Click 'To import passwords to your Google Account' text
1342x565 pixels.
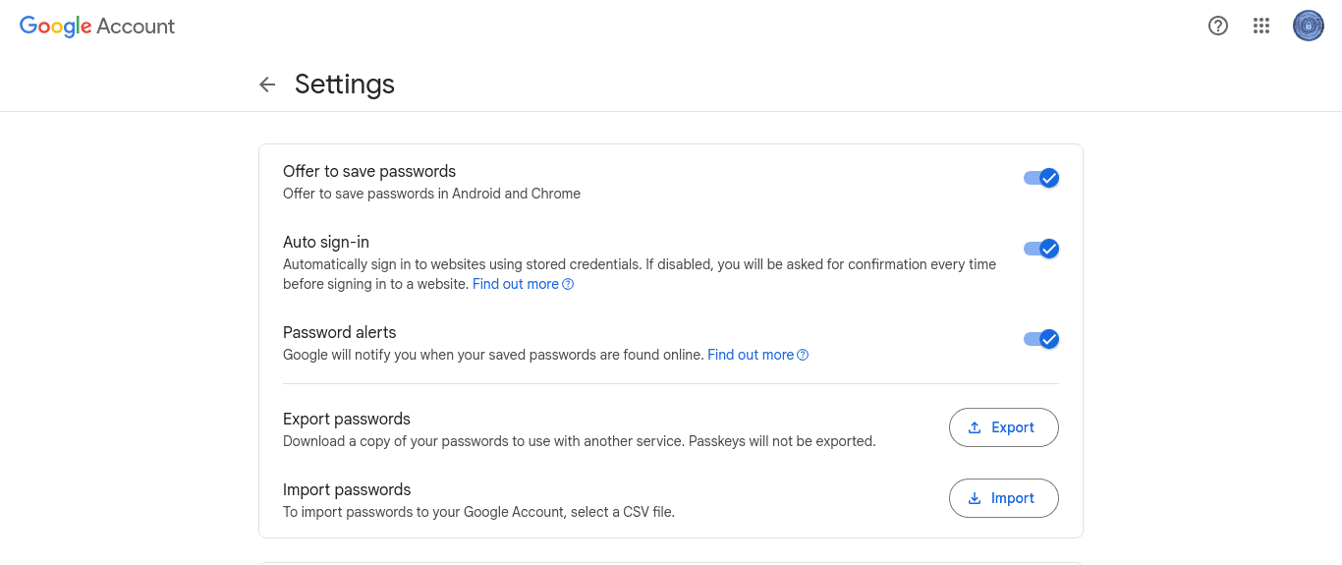pyautogui.click(x=478, y=512)
